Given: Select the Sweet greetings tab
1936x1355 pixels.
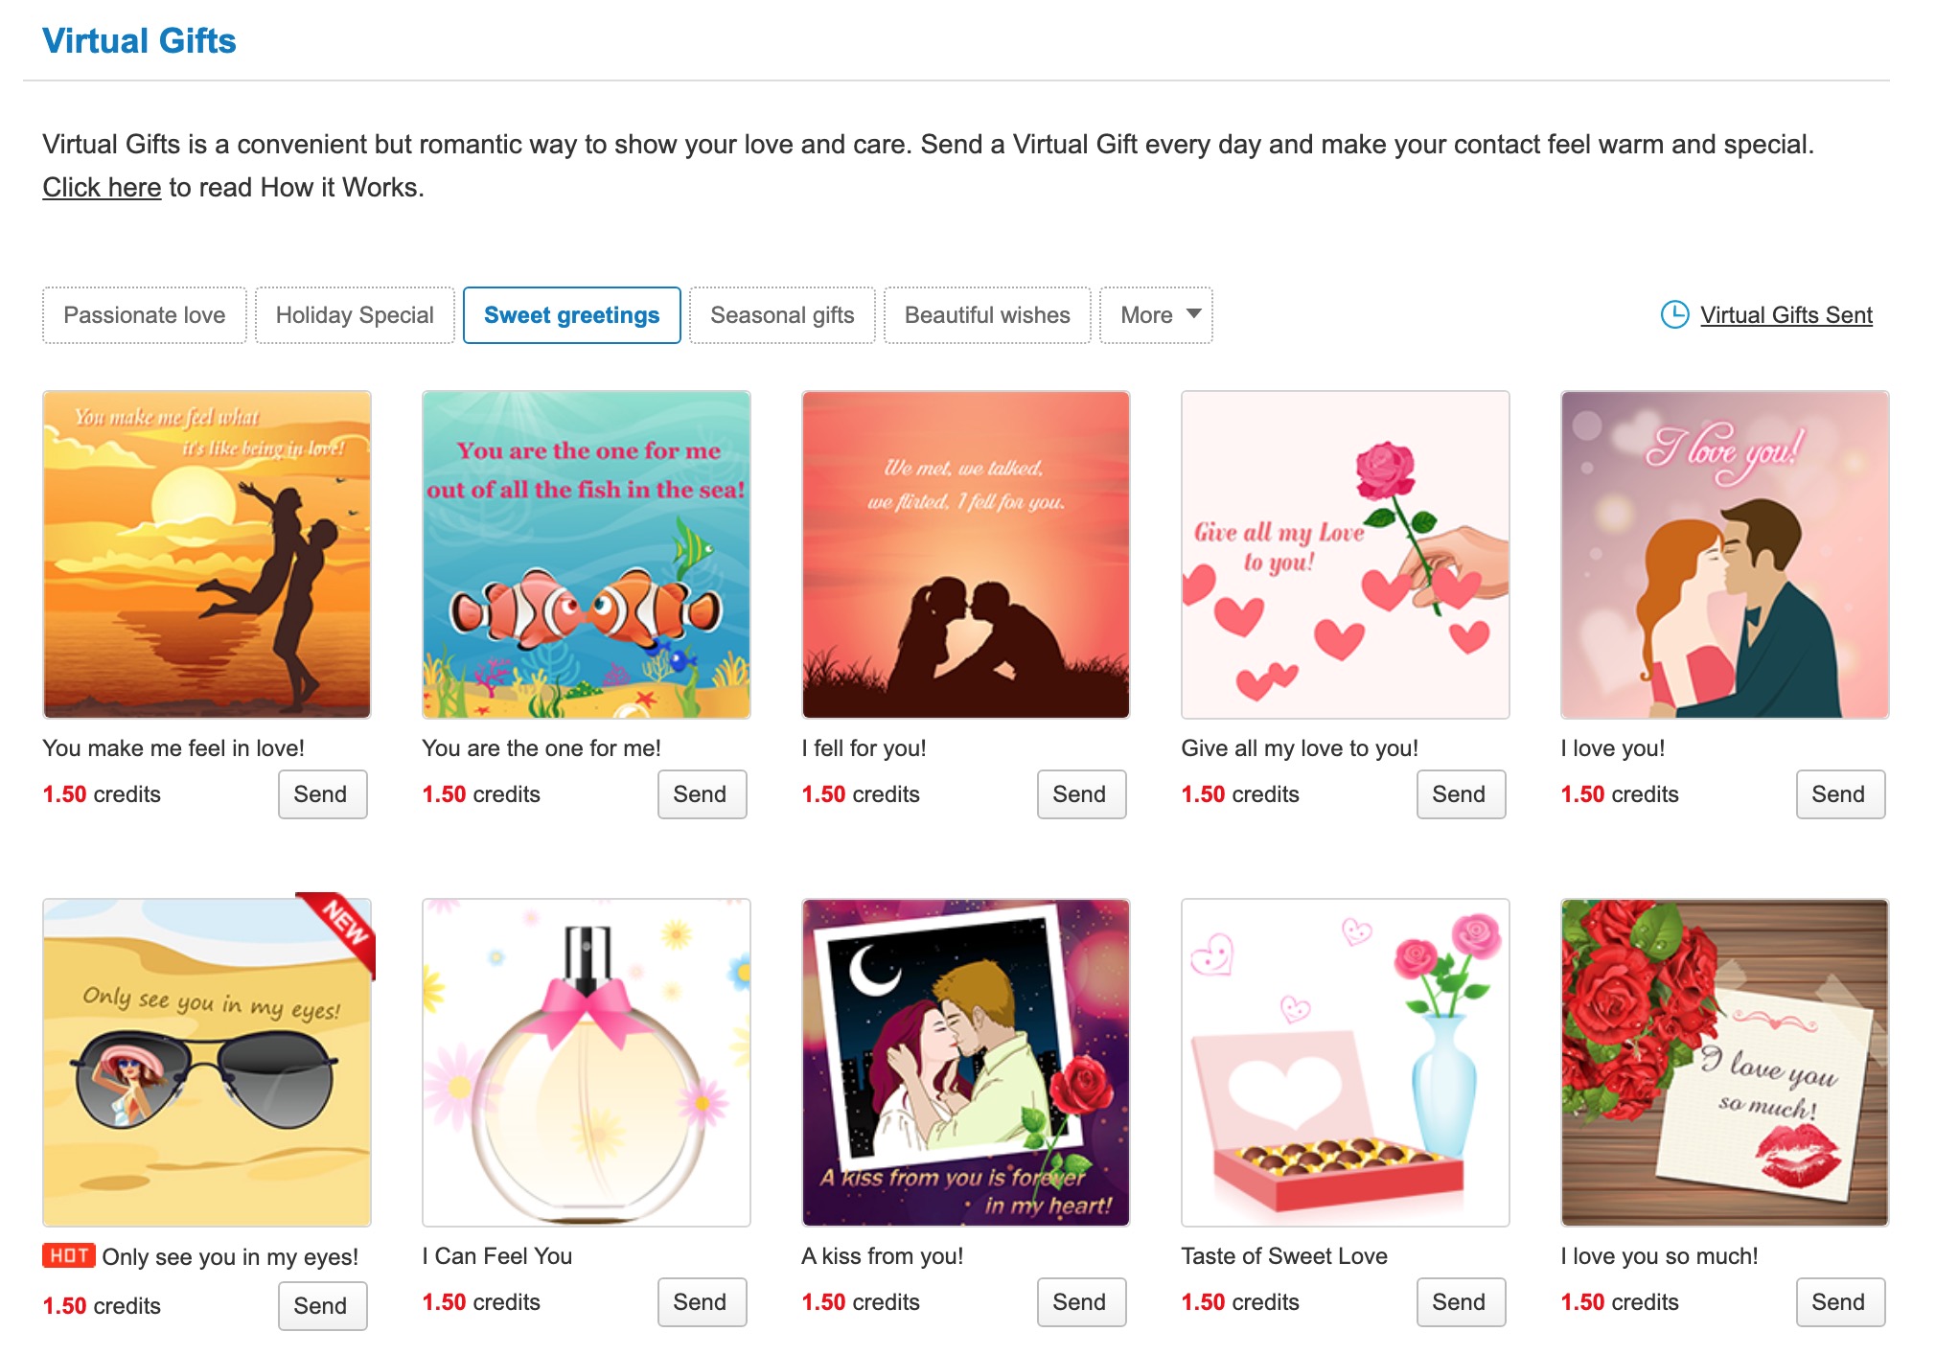Looking at the screenshot, I should point(572,315).
